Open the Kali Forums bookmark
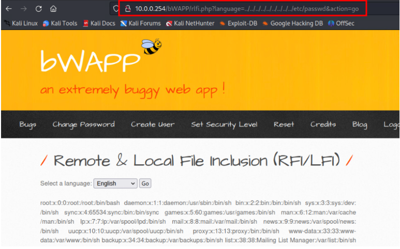Screen dimensions: 400x249 tap(141, 23)
